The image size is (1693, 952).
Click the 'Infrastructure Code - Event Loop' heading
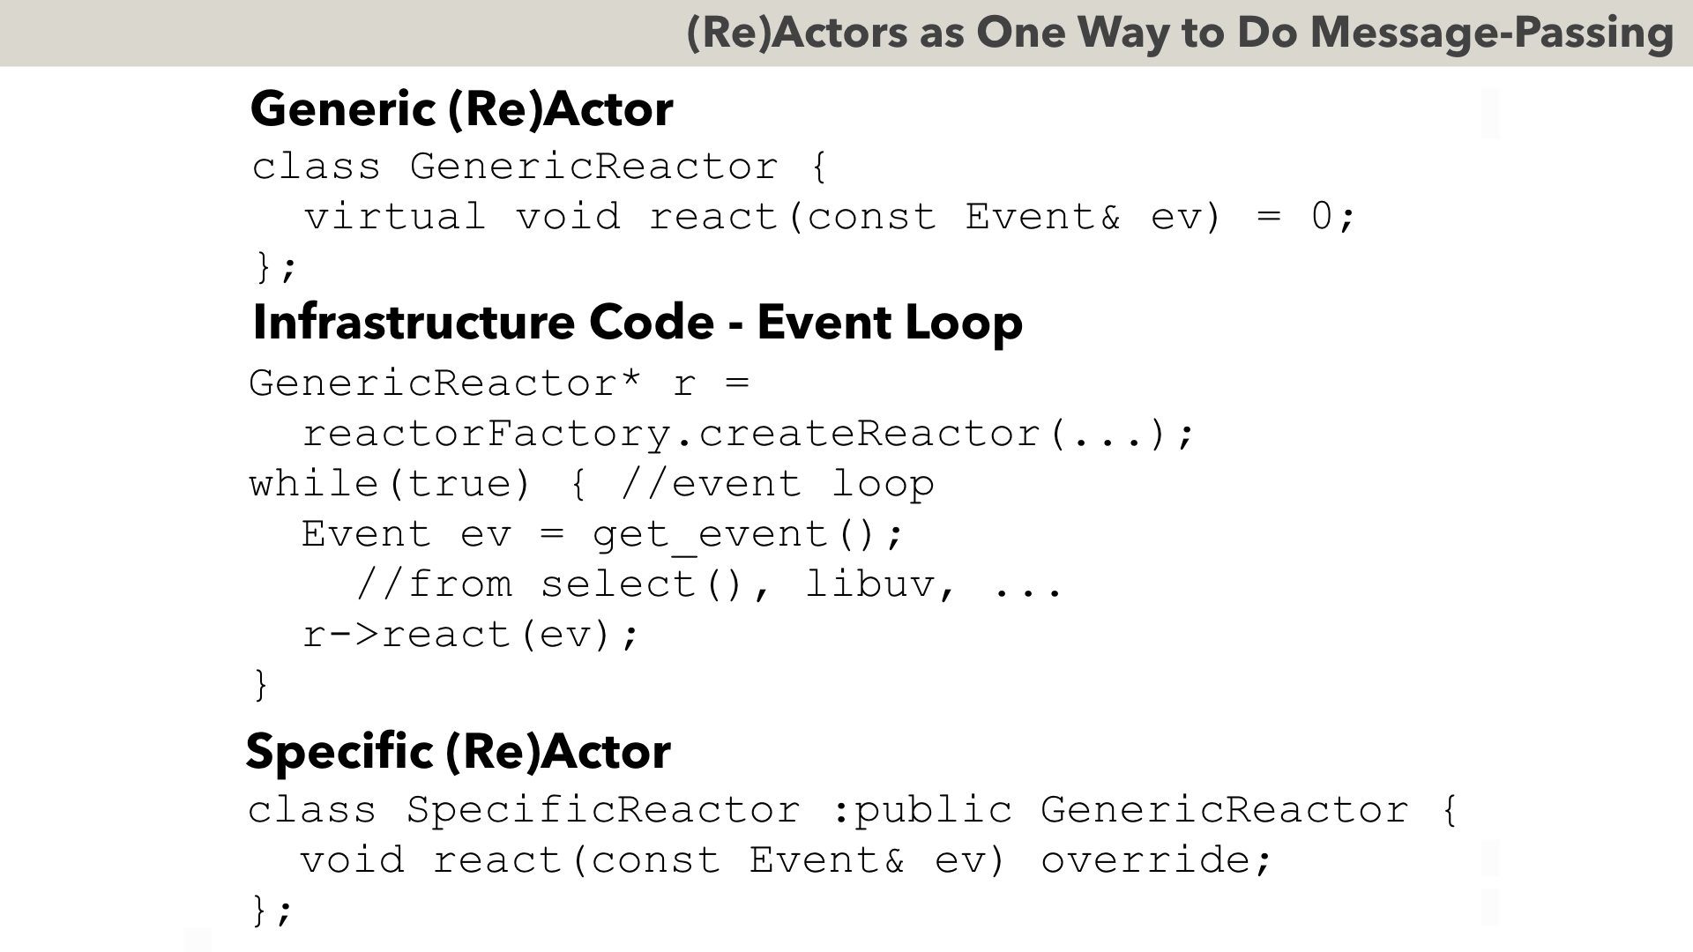(638, 322)
